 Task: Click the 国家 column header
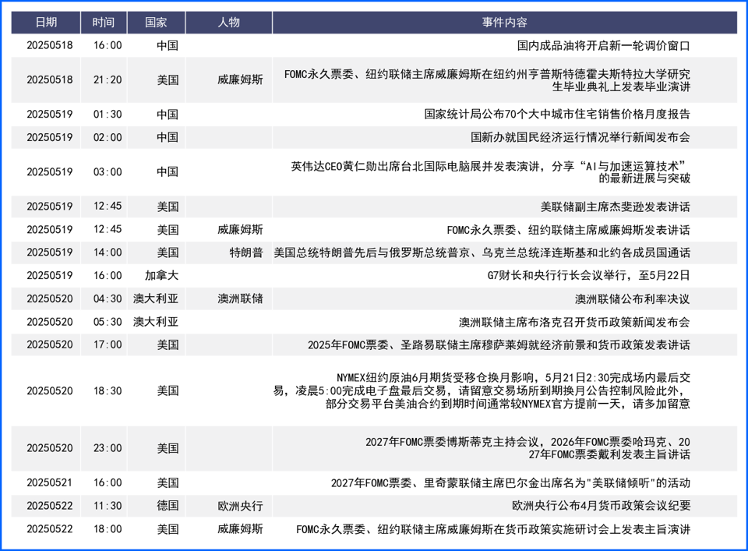[x=156, y=23]
